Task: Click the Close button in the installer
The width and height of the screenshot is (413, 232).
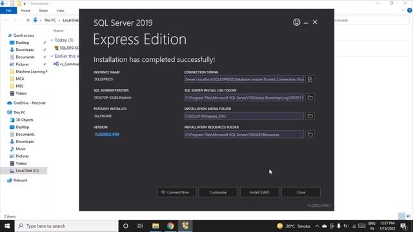Action: [301, 192]
